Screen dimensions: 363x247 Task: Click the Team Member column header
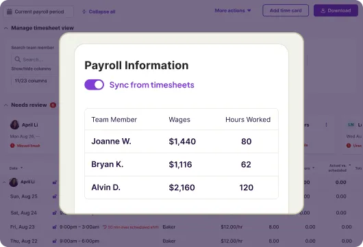pyautogui.click(x=114, y=120)
